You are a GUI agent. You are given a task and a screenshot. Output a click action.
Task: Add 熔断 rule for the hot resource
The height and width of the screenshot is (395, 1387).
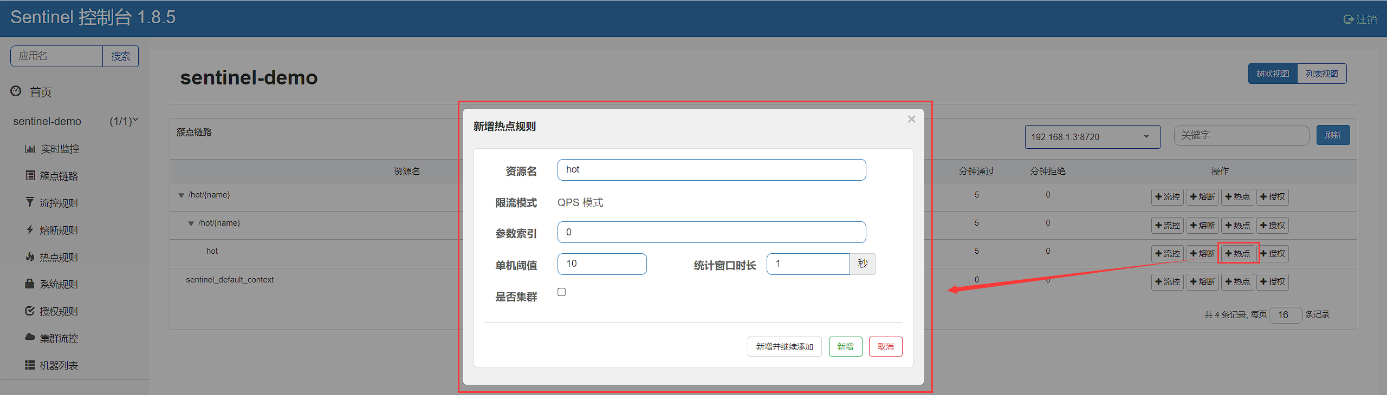1203,253
